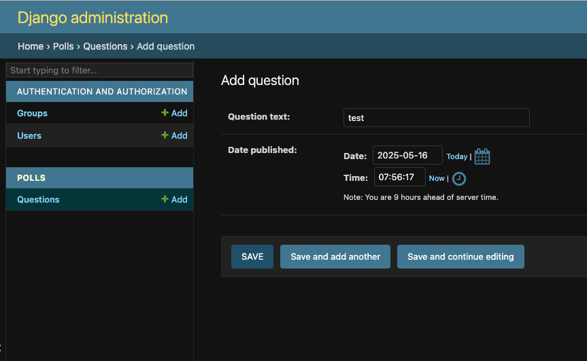Open the Questions model in sidebar
587x361 pixels.
pyautogui.click(x=38, y=200)
